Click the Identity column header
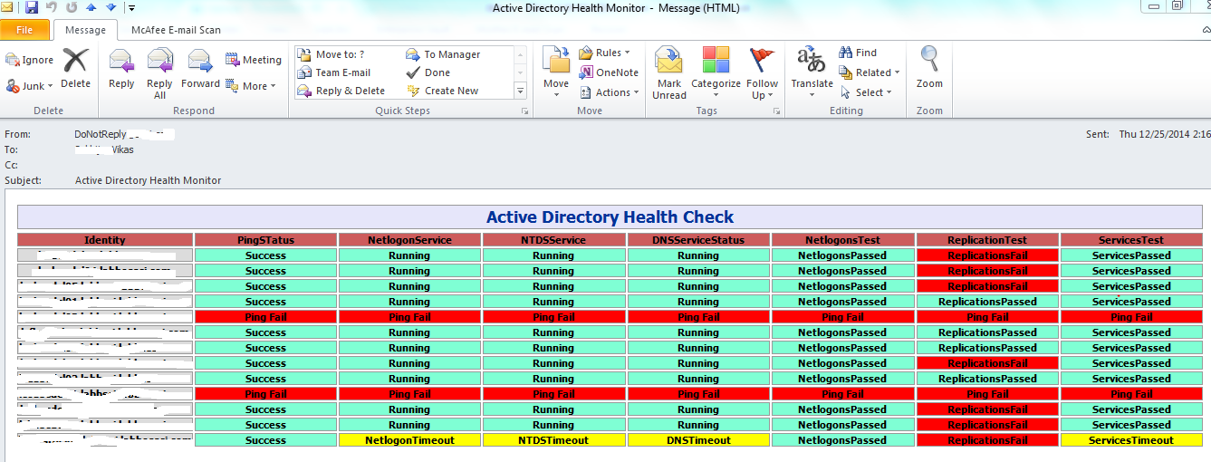Viewport: 1211px width, 462px height. pos(105,240)
